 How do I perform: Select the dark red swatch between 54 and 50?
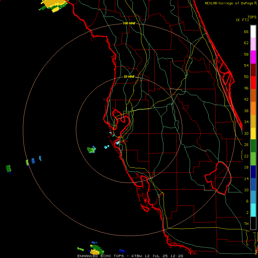point(253,70)
